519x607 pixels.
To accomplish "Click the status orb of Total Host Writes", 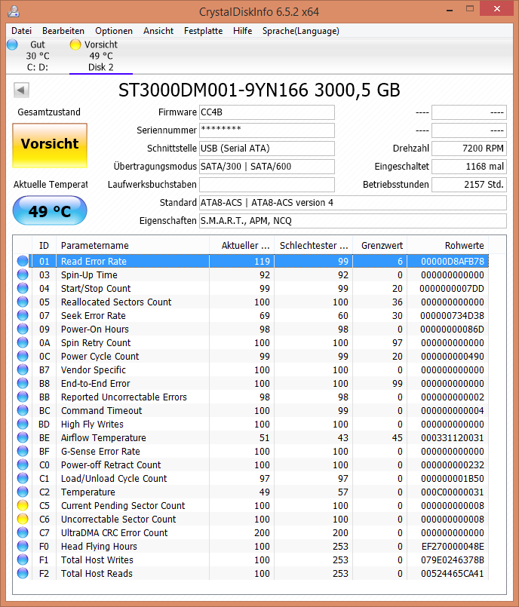I will coord(23,559).
